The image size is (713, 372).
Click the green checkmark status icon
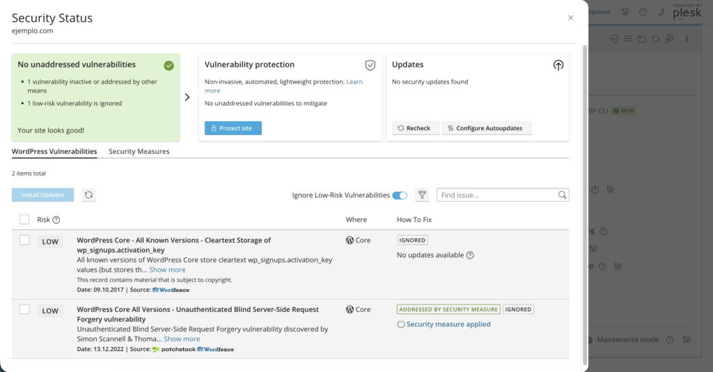click(x=169, y=65)
